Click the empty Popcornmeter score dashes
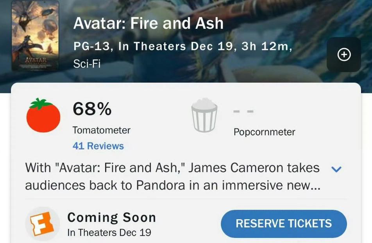 (x=243, y=112)
